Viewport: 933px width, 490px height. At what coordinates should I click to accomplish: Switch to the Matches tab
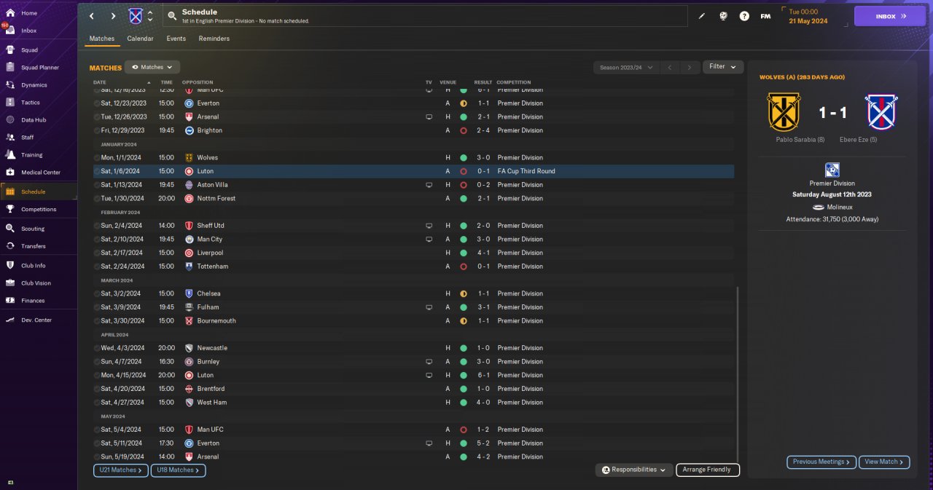pyautogui.click(x=101, y=39)
